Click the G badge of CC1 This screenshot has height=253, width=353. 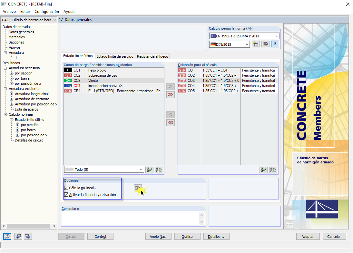(68, 70)
